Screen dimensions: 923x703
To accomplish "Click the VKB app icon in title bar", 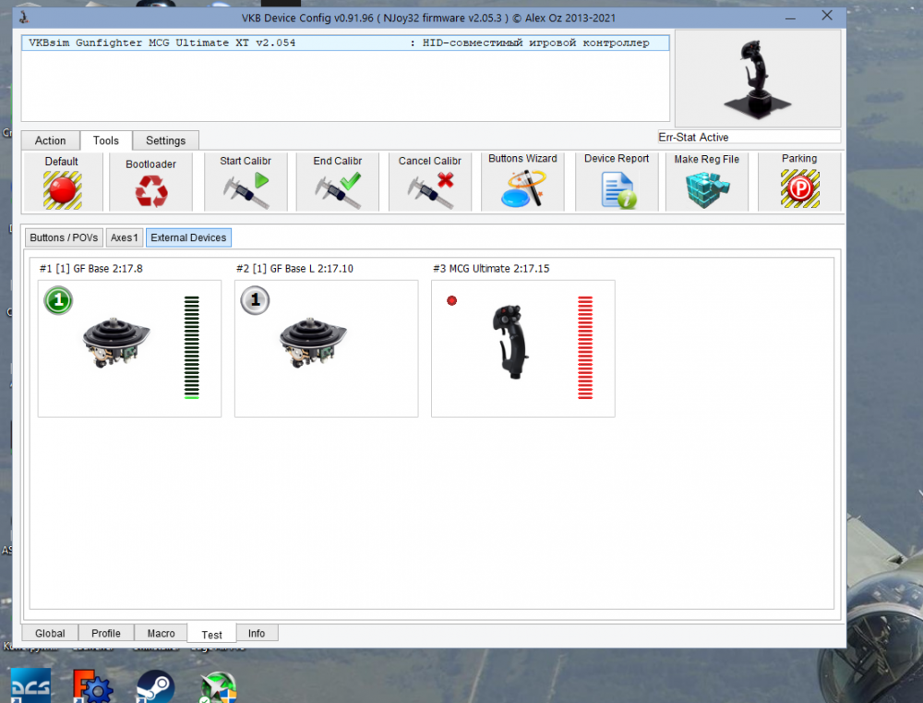I will [24, 17].
